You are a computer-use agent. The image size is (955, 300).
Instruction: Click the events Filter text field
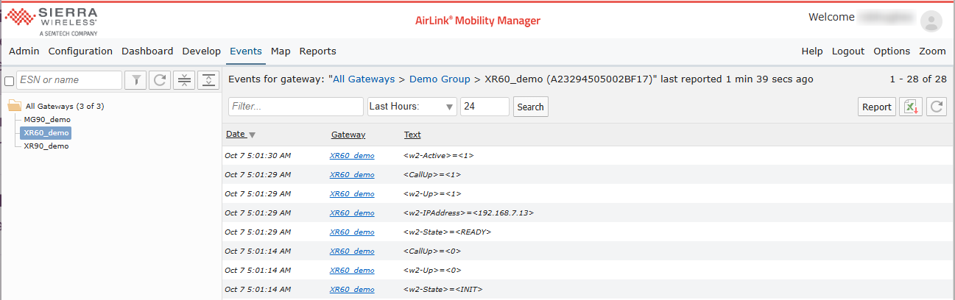[295, 107]
